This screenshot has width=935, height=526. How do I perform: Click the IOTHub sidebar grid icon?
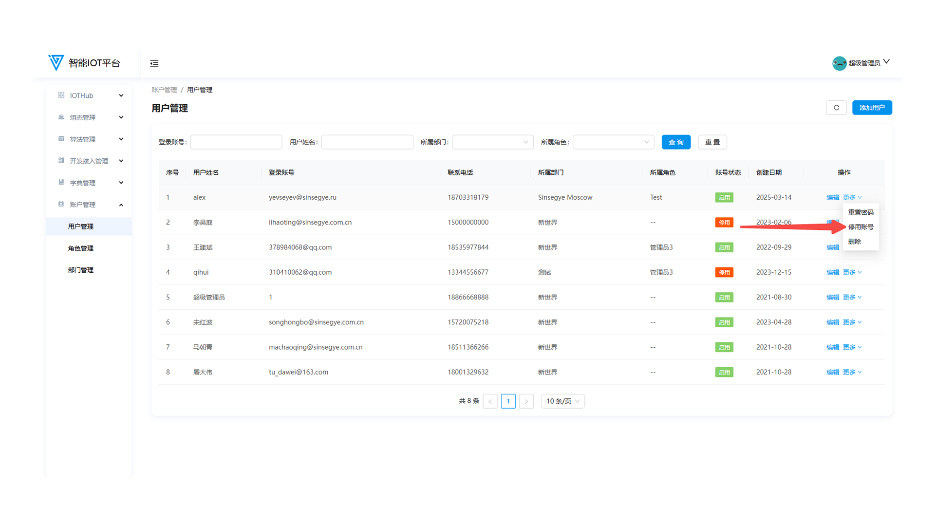pos(61,95)
